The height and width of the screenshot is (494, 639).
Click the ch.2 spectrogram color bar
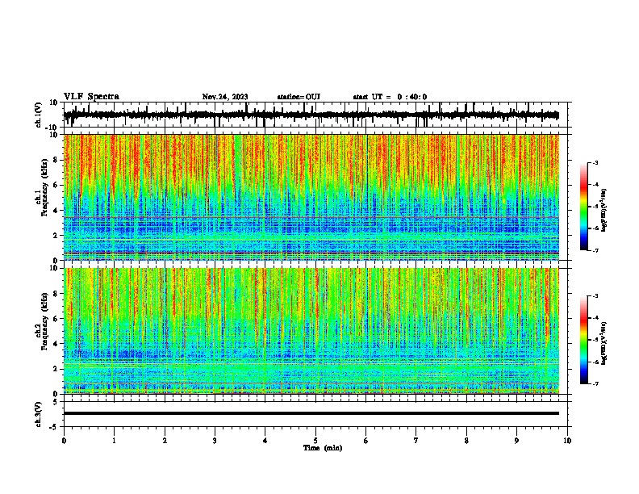(583, 340)
